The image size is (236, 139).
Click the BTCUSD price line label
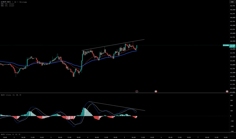(226, 45)
